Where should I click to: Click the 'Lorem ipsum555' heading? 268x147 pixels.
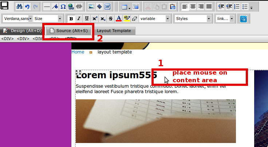[117, 75]
